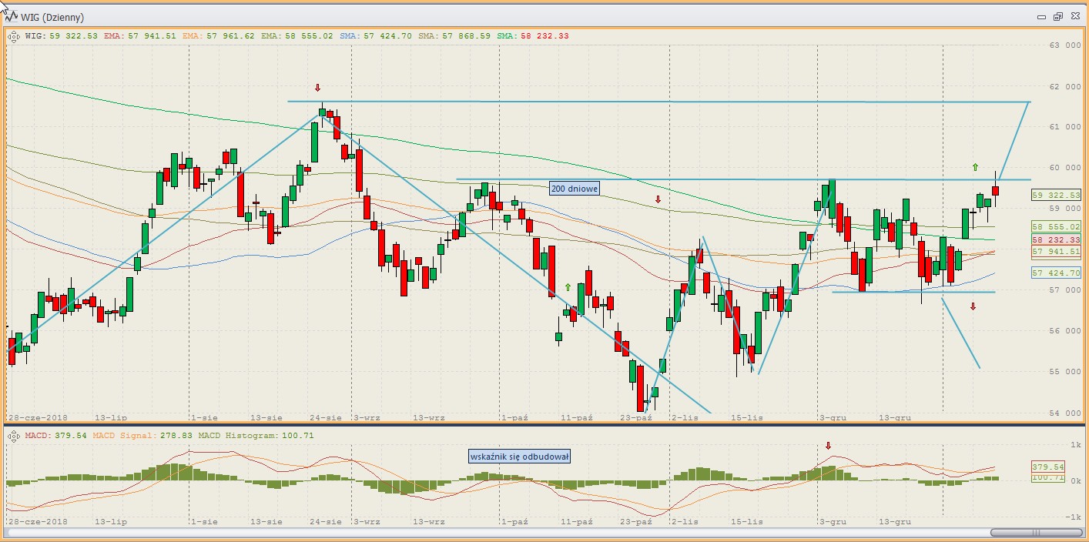
Task: Click the pan control in the MACD panel
Action: pyautogui.click(x=14, y=436)
